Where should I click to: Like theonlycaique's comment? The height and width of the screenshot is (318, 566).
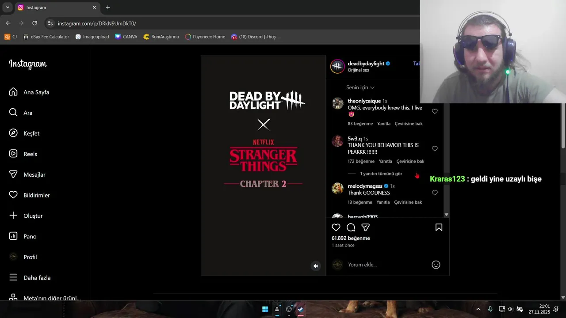[x=435, y=111]
